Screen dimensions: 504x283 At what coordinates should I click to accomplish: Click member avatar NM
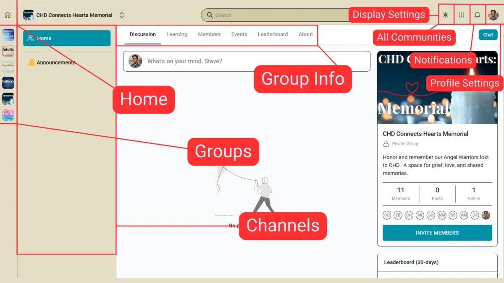point(442,215)
